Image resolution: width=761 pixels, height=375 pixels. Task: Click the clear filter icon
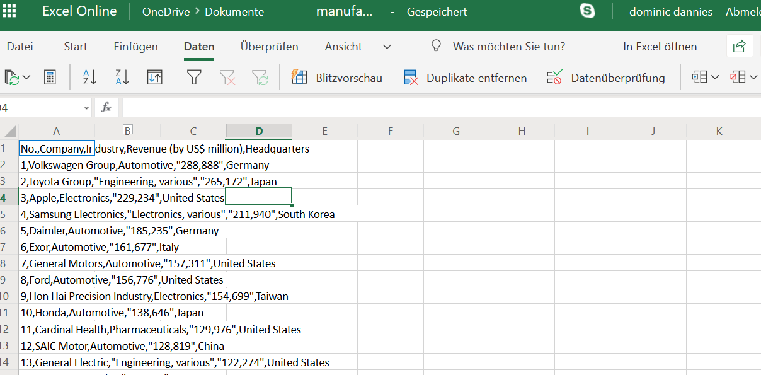click(x=227, y=78)
